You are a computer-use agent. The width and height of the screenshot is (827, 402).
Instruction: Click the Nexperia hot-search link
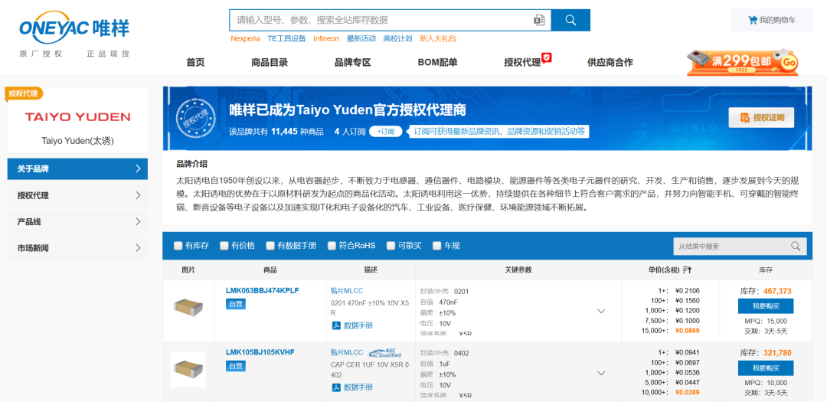click(245, 38)
